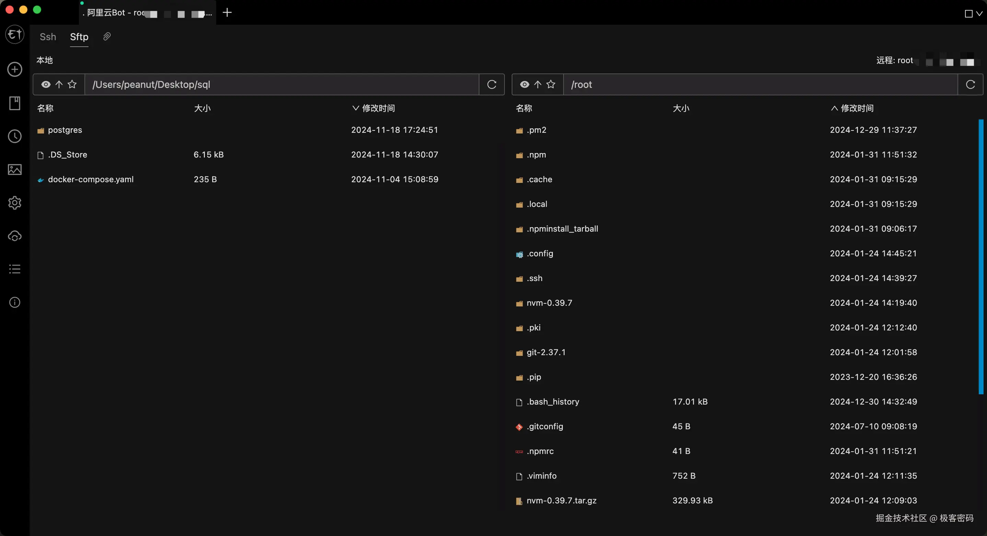Open the transfer list icon in sidebar
This screenshot has width=987, height=536.
(14, 269)
